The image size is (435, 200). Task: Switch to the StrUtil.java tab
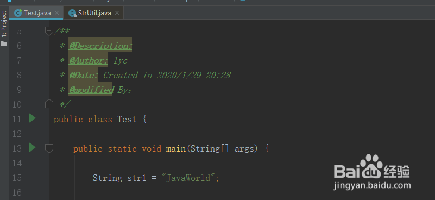(93, 13)
